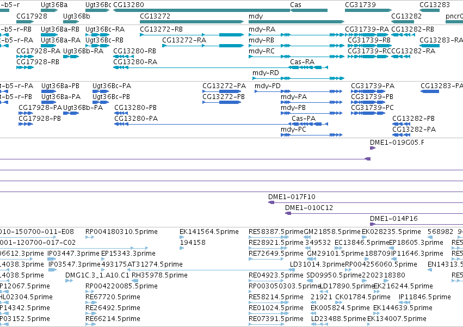
Task: Select the mdy-RC transcript label
Action: pos(262,51)
